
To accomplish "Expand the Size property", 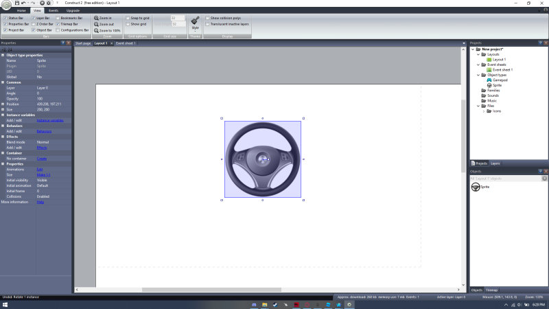I will [x=3, y=110].
